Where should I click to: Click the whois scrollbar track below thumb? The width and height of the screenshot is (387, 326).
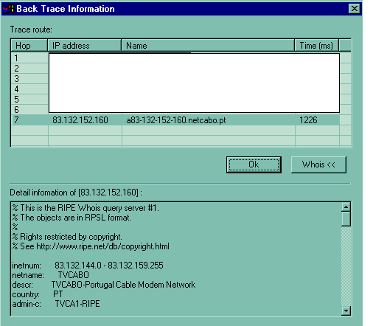click(x=346, y=266)
